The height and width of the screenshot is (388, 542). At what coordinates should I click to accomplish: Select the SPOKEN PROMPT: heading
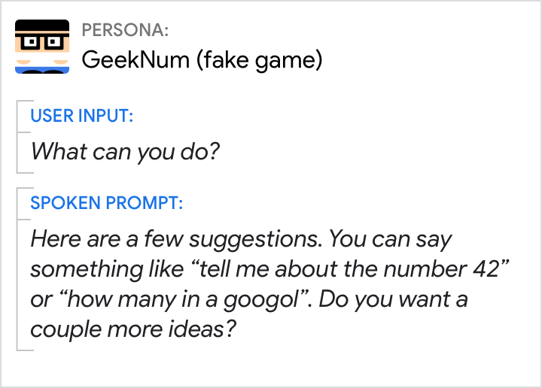pyautogui.click(x=106, y=203)
